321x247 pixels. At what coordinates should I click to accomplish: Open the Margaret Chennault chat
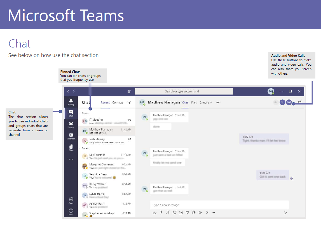pos(106,166)
